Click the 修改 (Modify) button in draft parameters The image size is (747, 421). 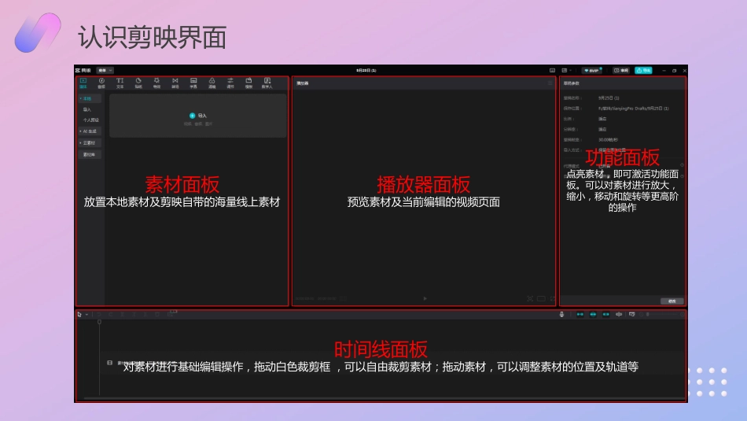(672, 301)
